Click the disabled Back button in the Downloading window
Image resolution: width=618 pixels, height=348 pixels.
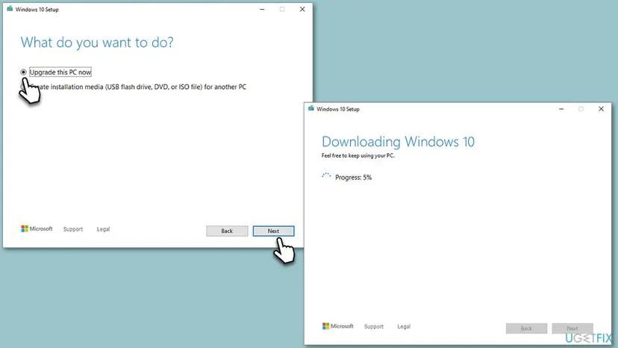point(526,329)
